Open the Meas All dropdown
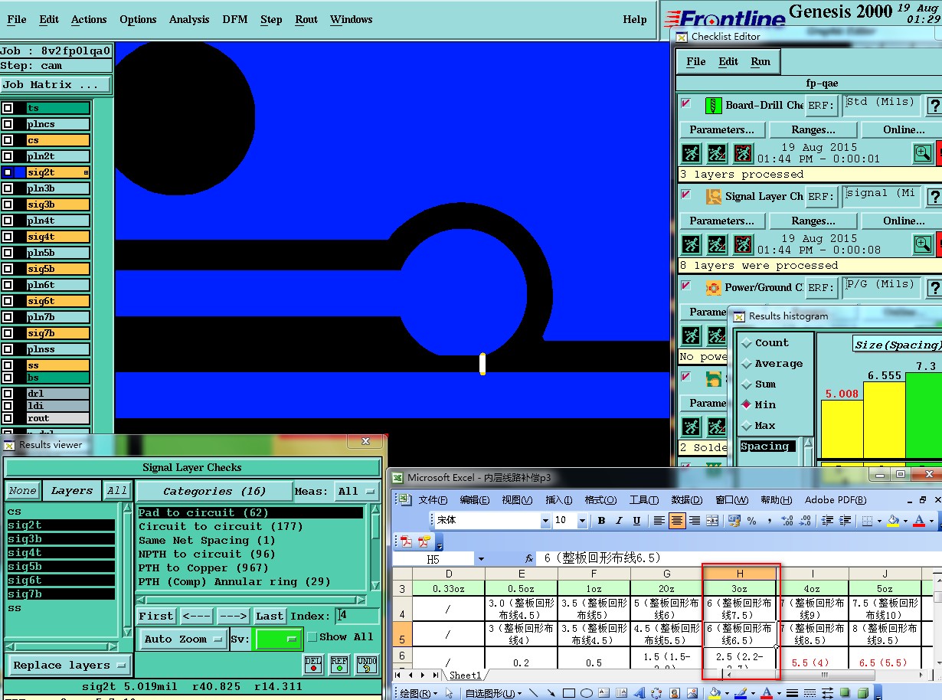The width and height of the screenshot is (942, 700). pyautogui.click(x=358, y=491)
